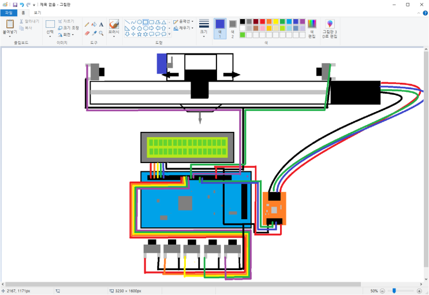
Task: Click the Save icon in the quick access toolbar
Action: pyautogui.click(x=15, y=5)
